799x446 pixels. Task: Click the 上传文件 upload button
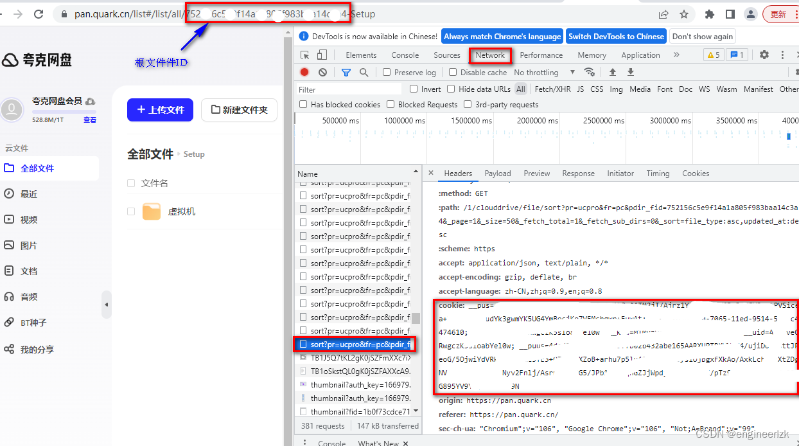point(160,110)
